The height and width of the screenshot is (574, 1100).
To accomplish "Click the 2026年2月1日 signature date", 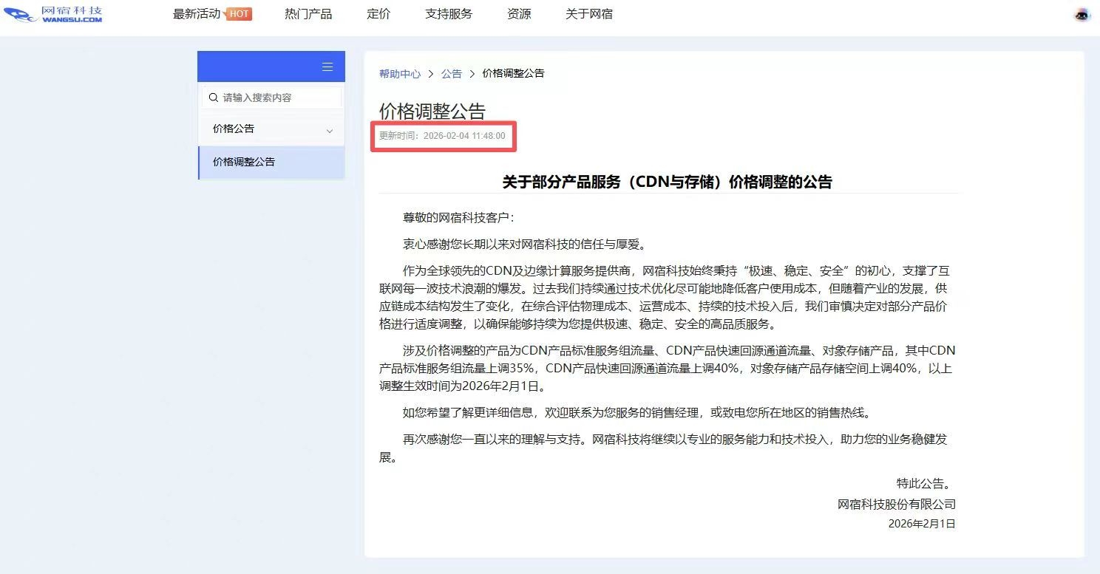I will (x=922, y=524).
